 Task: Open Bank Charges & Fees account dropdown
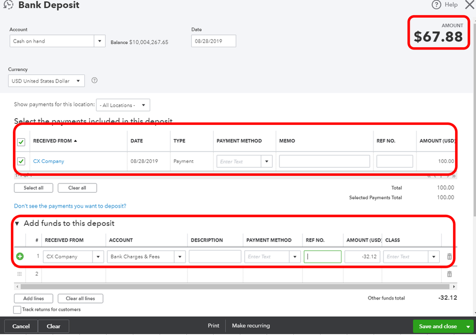(x=180, y=257)
